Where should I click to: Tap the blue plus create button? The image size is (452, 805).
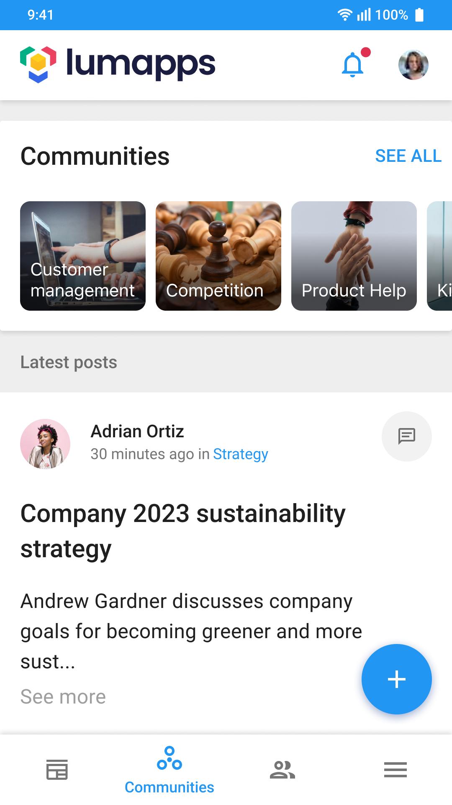(x=396, y=679)
